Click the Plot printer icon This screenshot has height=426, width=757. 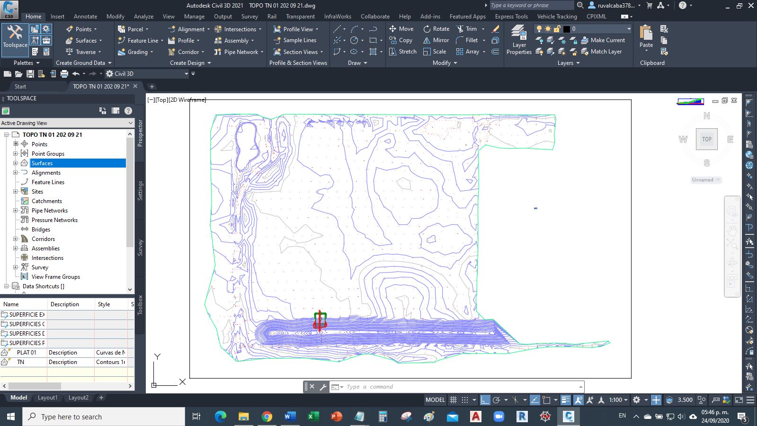click(64, 74)
